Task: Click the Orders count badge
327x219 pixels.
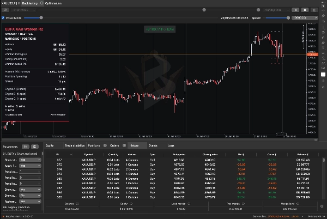Action: (x=124, y=145)
